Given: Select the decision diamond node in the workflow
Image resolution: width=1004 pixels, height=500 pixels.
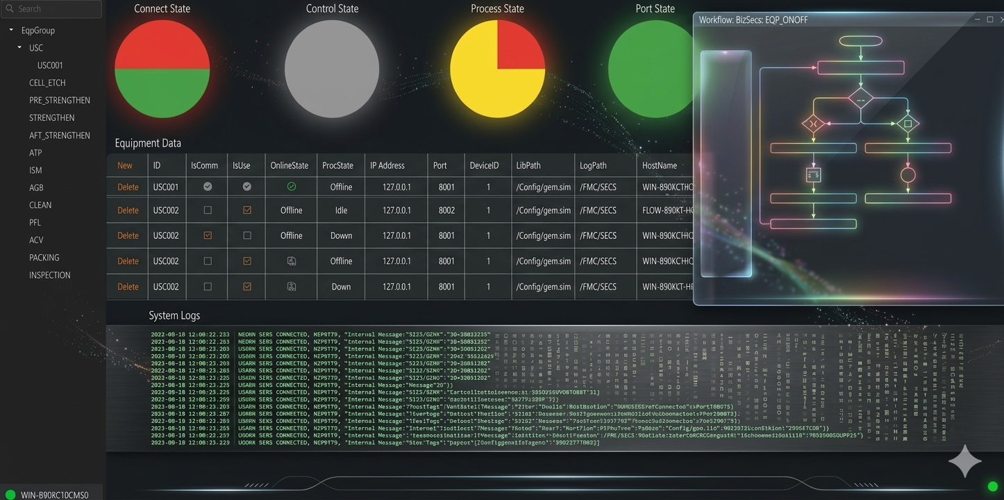Looking at the screenshot, I should 861,98.
